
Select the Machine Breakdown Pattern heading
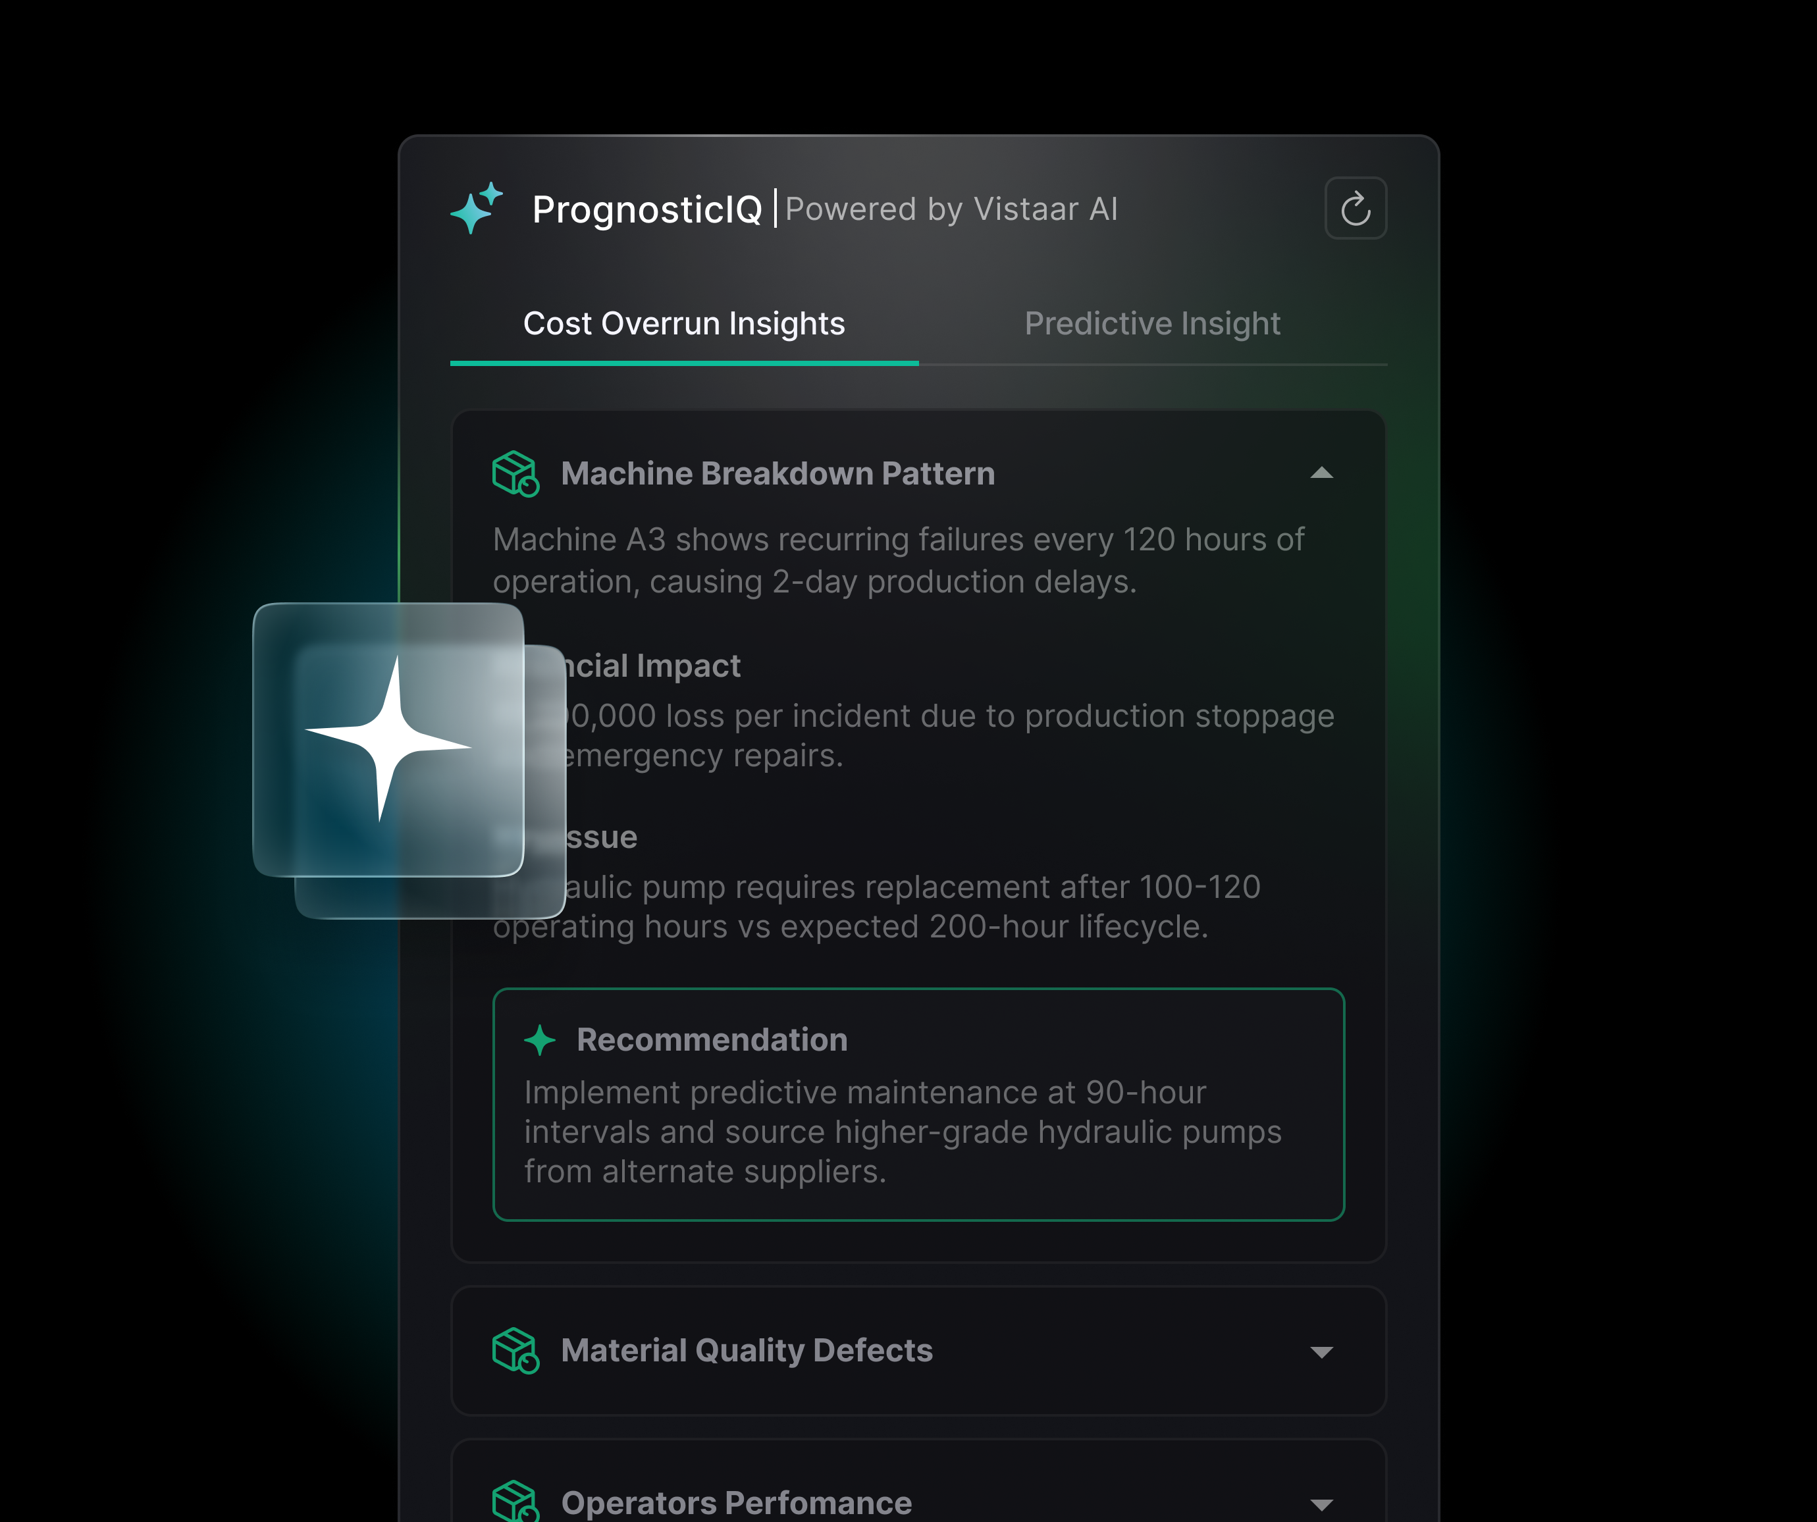778,473
